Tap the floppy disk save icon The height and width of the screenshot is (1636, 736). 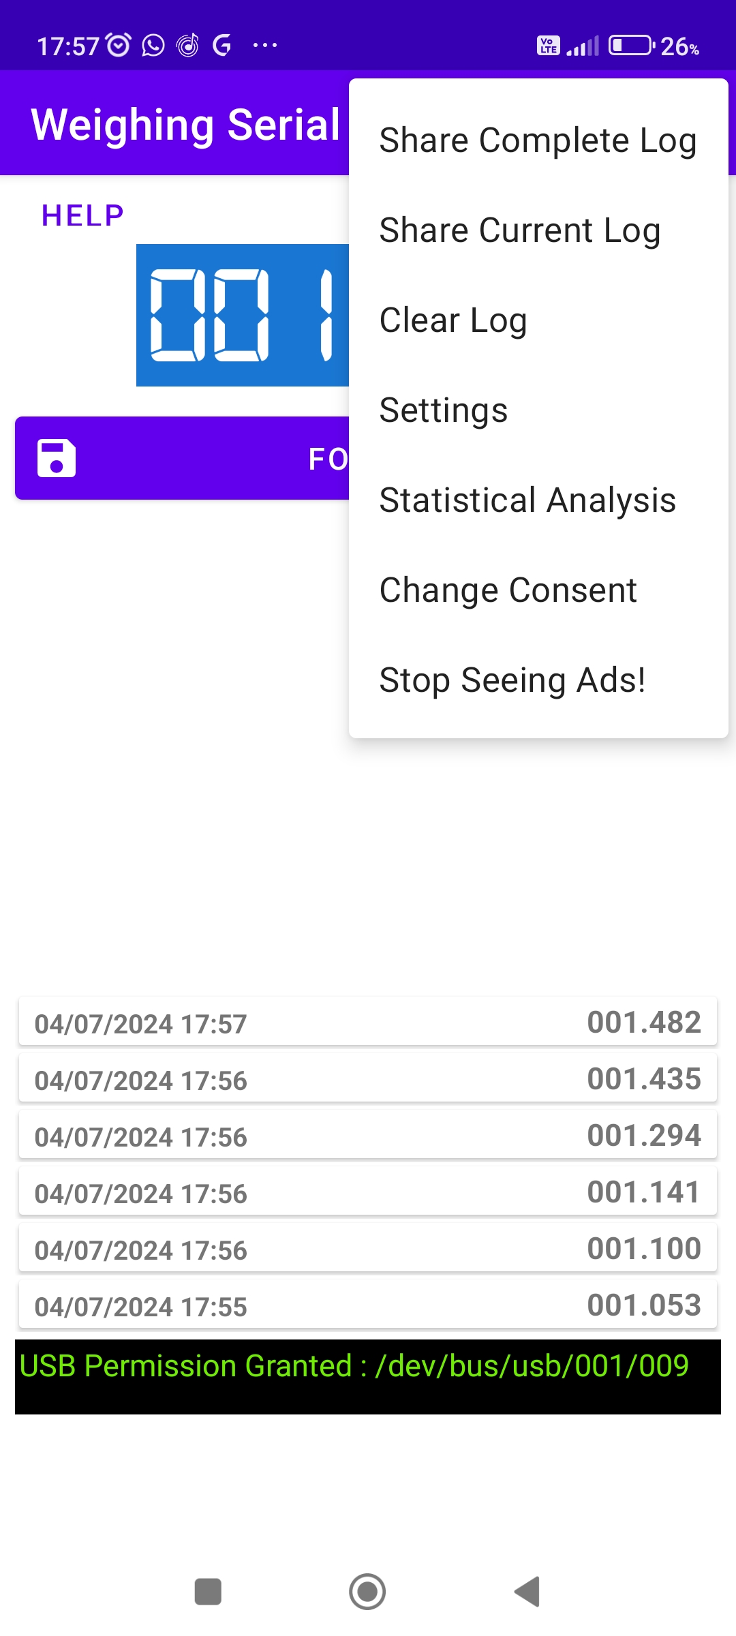pyautogui.click(x=56, y=458)
